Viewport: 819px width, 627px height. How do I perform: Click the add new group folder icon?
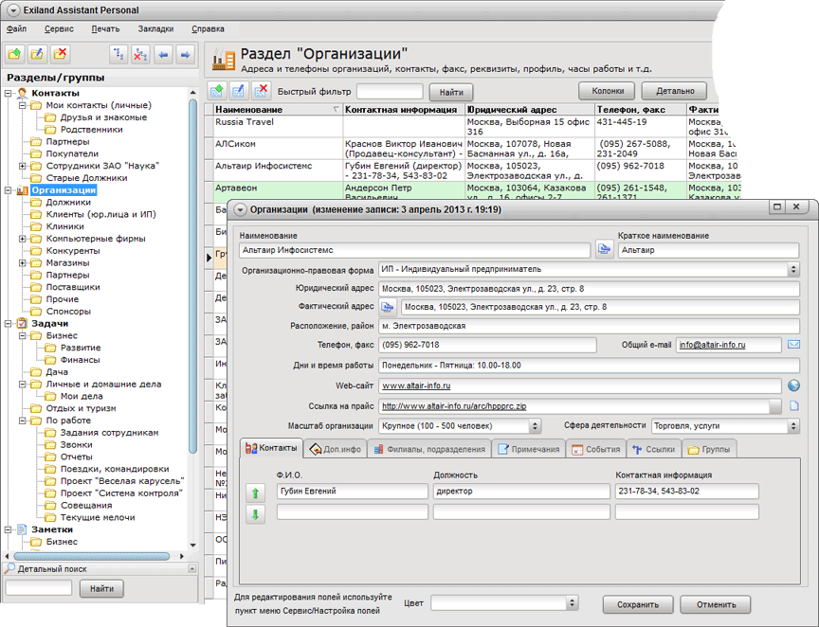[14, 54]
